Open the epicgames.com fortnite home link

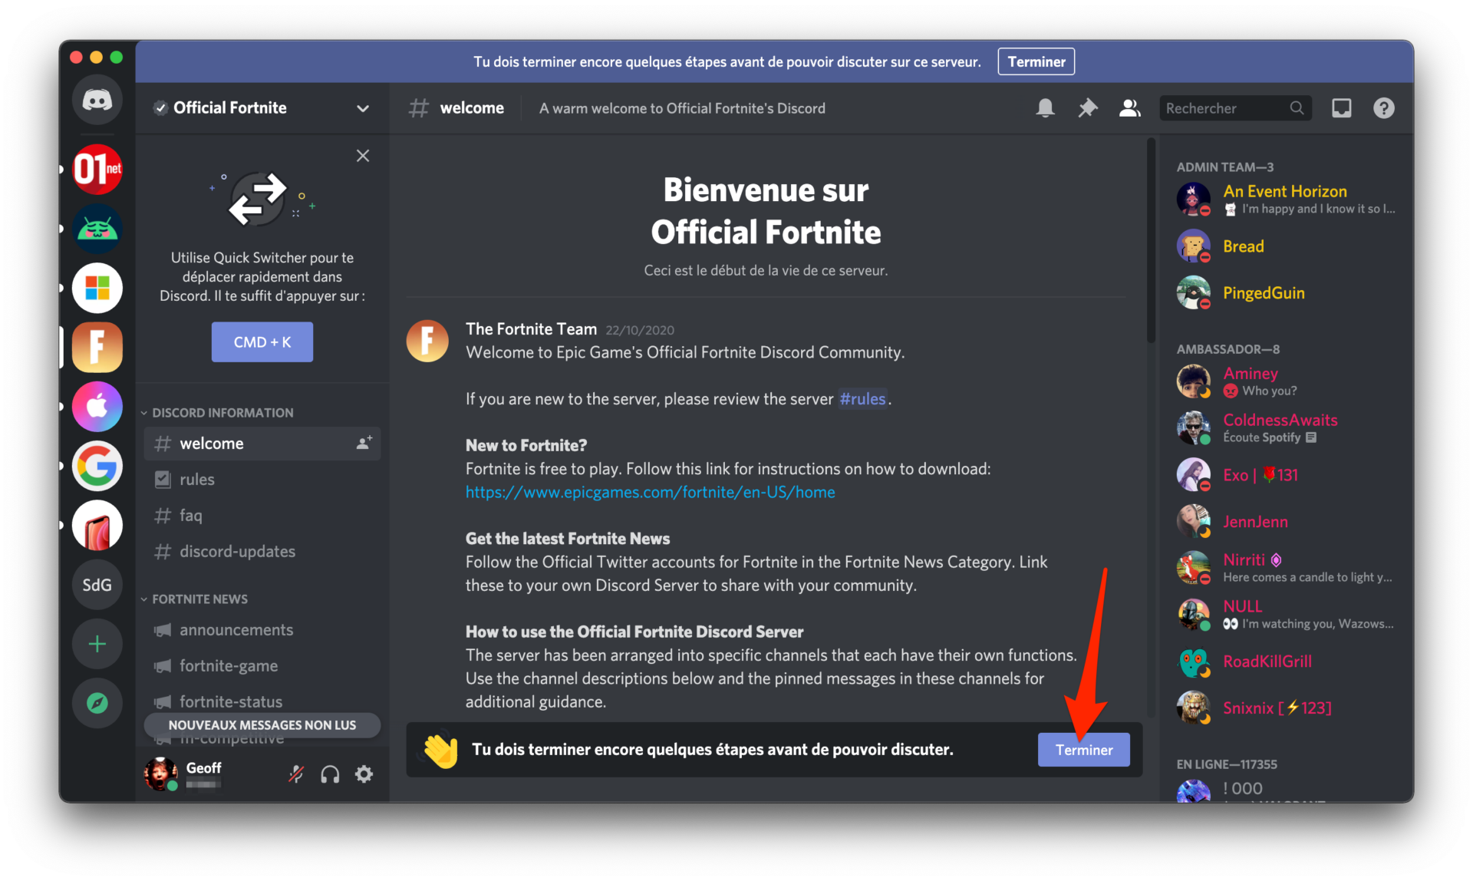(650, 492)
